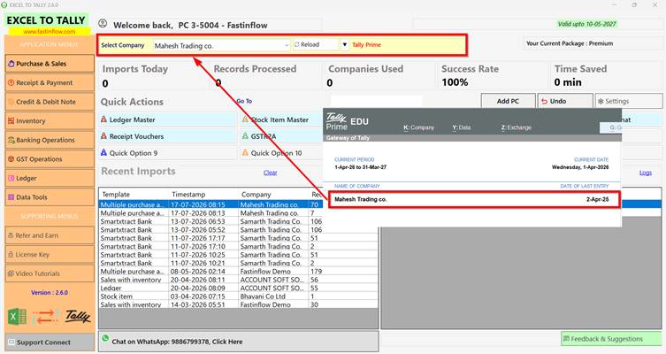Click the Excel icon in the sidebar
The height and width of the screenshot is (354, 666).
click(x=17, y=317)
